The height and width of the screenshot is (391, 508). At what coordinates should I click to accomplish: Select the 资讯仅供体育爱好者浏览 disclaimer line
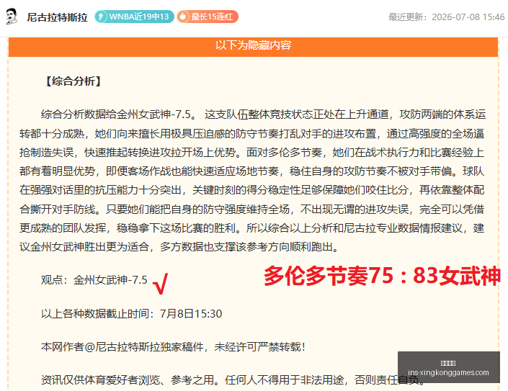point(233,380)
